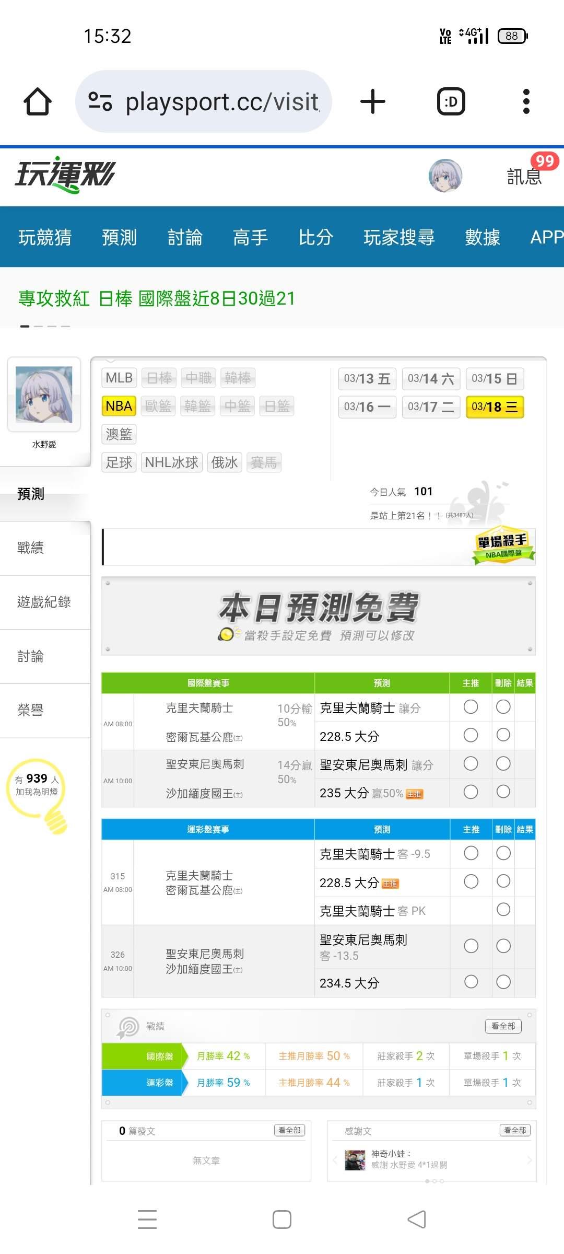Choose date 03/15 日
Screen dimensions: 564x1254
495,379
